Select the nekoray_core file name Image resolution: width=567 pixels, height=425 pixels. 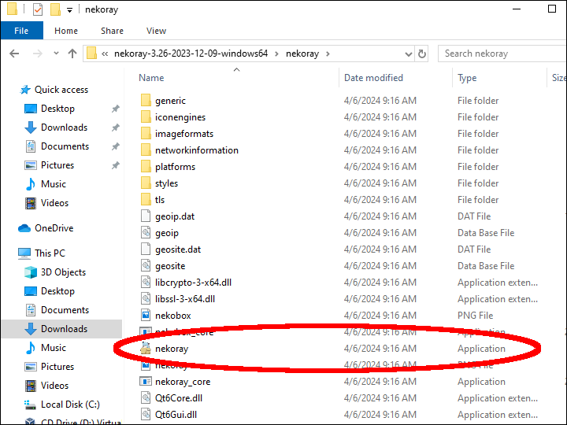coord(183,382)
